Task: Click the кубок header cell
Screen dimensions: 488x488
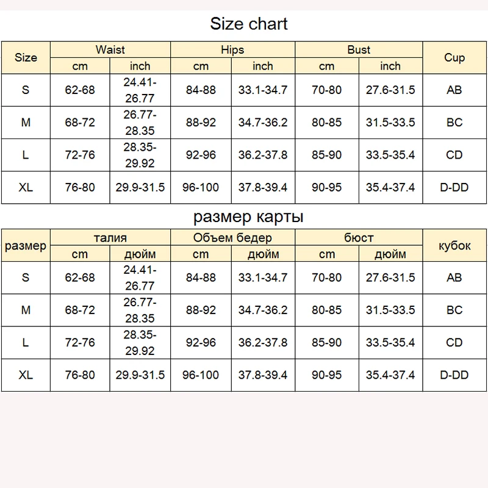Action: 454,246
